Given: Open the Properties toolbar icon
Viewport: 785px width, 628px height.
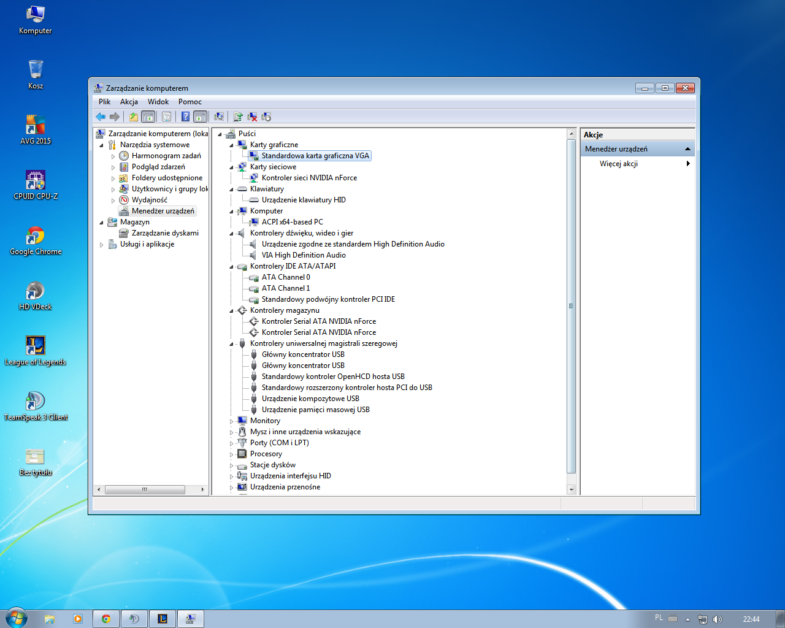Looking at the screenshot, I should coord(166,117).
